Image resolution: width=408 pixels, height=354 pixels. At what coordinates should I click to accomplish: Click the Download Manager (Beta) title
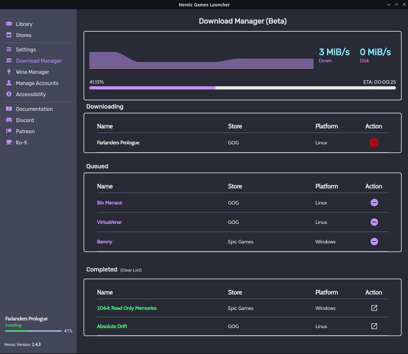click(243, 21)
